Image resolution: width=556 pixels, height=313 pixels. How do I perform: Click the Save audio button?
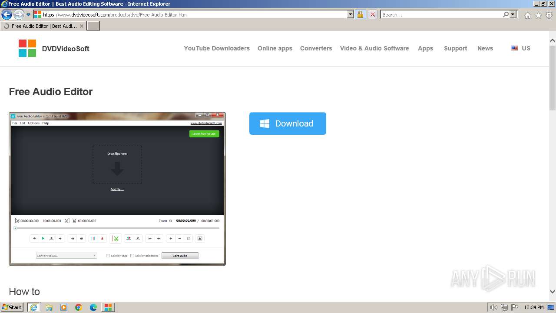point(180,256)
